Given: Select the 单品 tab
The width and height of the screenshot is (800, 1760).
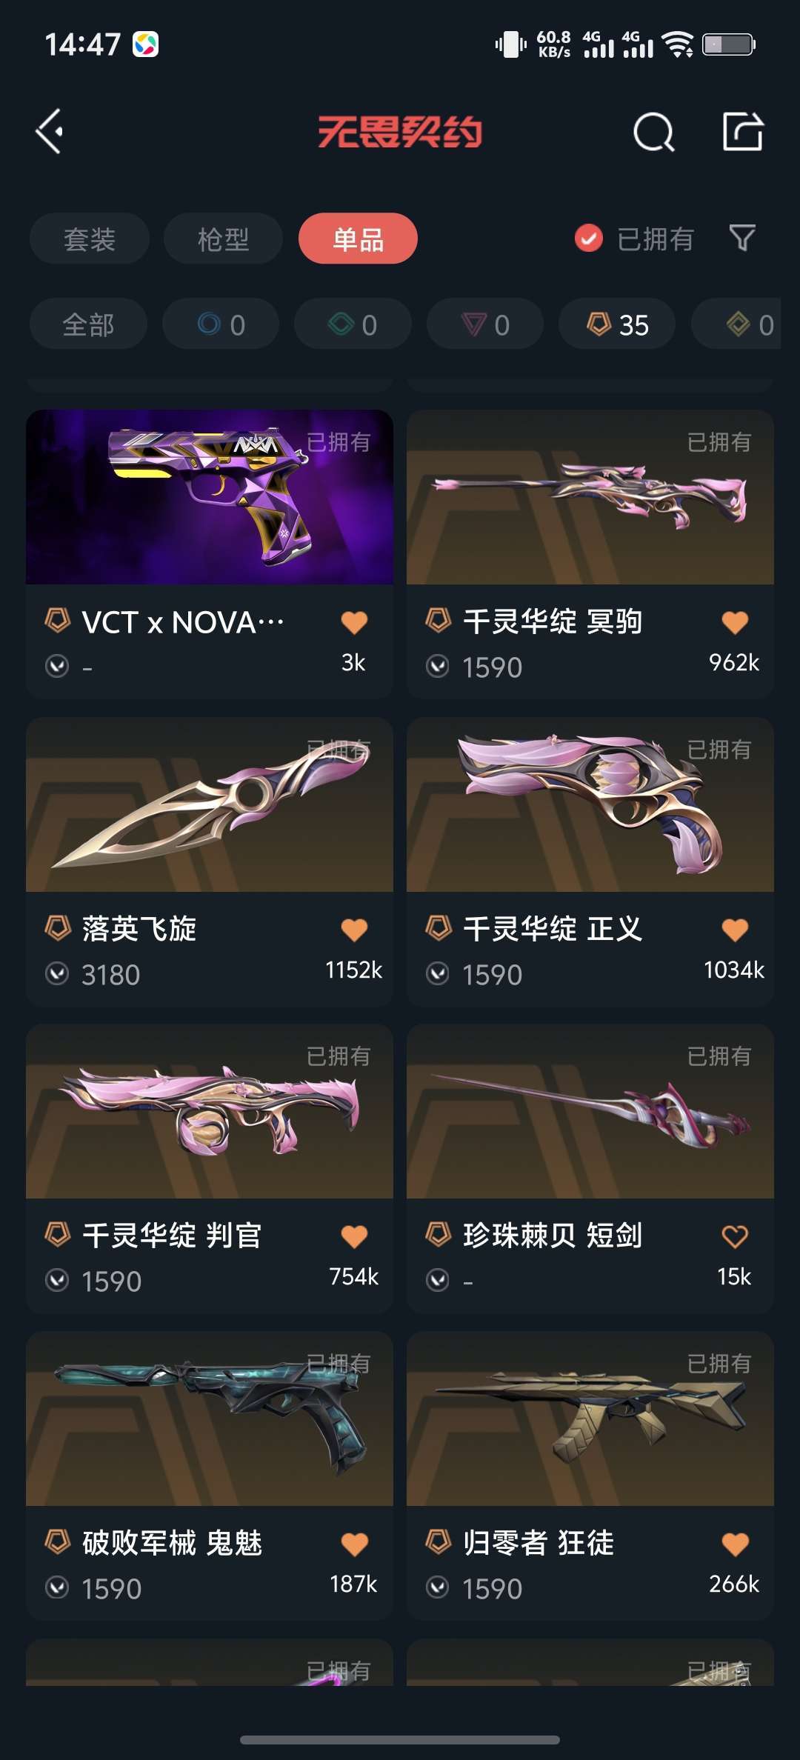Looking at the screenshot, I should (358, 239).
